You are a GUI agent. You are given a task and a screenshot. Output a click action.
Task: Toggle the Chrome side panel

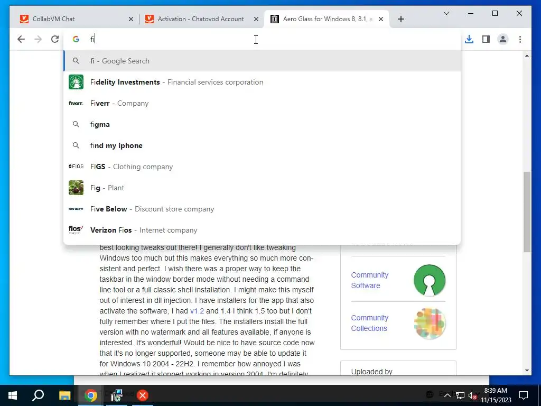coord(486,39)
